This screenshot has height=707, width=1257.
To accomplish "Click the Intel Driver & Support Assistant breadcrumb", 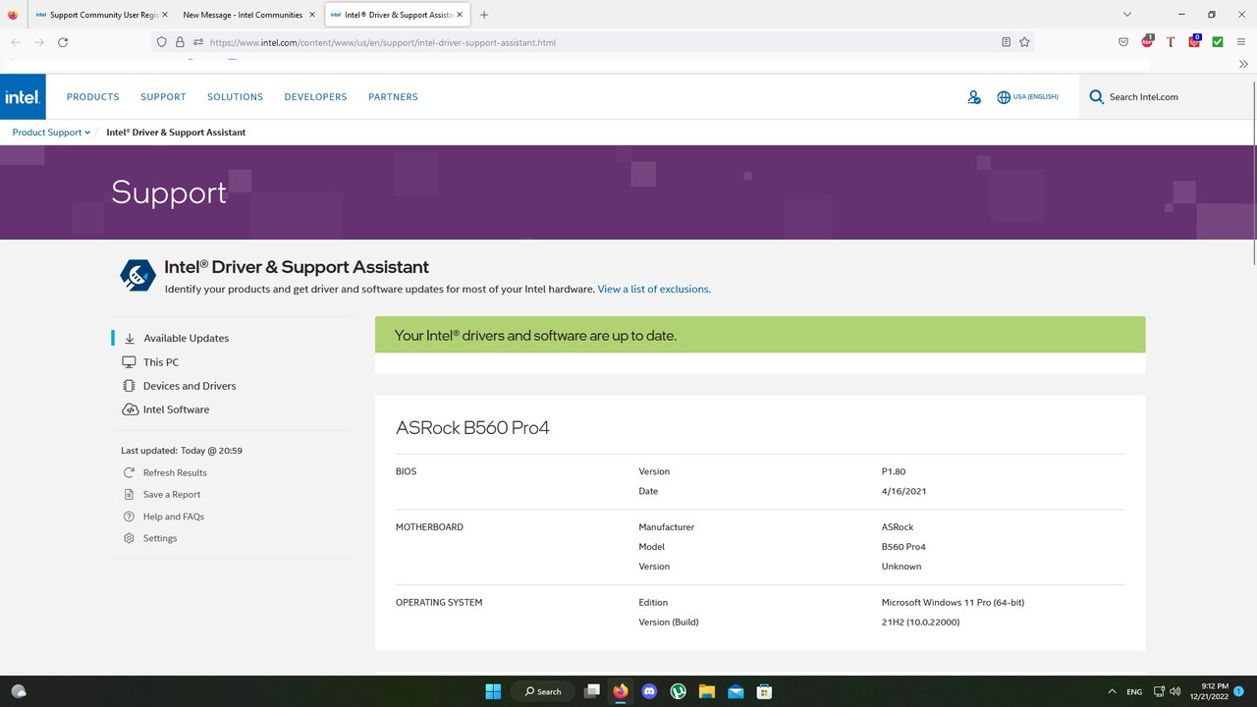I will (176, 132).
